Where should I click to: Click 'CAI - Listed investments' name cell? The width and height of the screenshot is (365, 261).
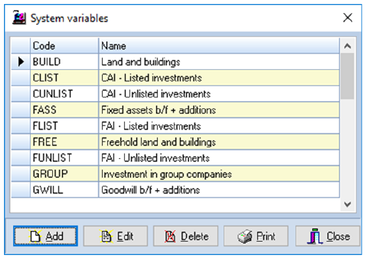click(x=219, y=78)
